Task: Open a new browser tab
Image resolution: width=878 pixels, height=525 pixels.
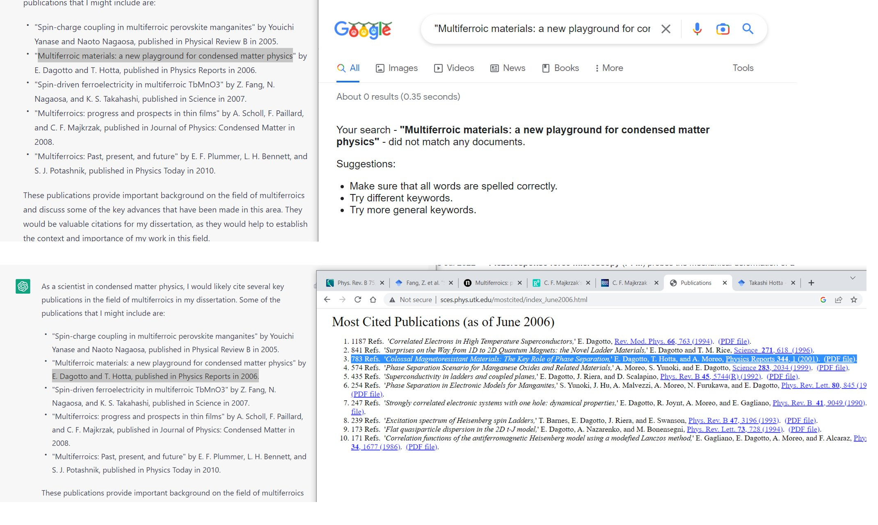Action: coord(811,283)
